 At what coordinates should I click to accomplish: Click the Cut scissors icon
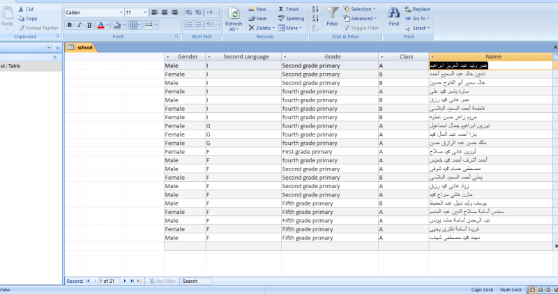pyautogui.click(x=21, y=9)
